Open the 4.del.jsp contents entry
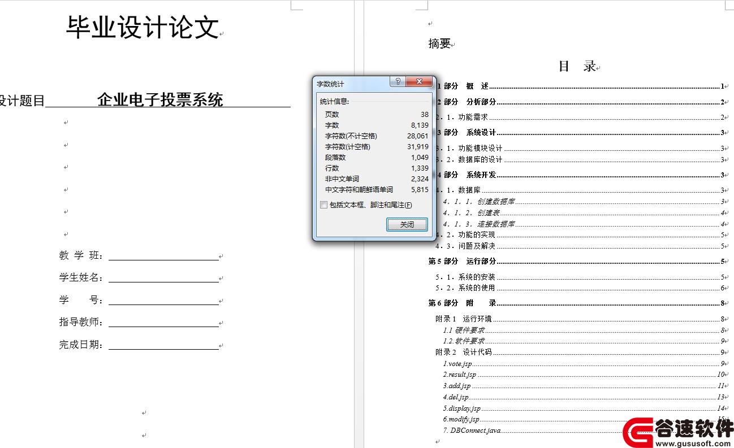Screen dimensions: 734x448 (x=584, y=397)
